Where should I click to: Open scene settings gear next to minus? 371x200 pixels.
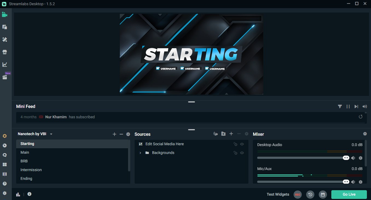pos(128,134)
